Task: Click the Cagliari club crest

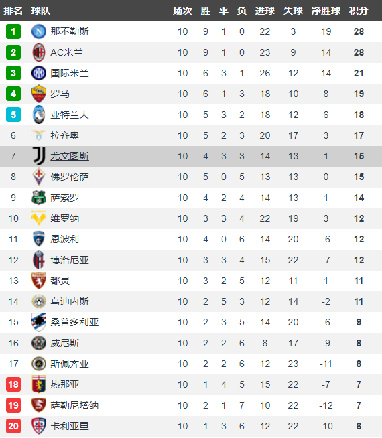Action: click(39, 426)
